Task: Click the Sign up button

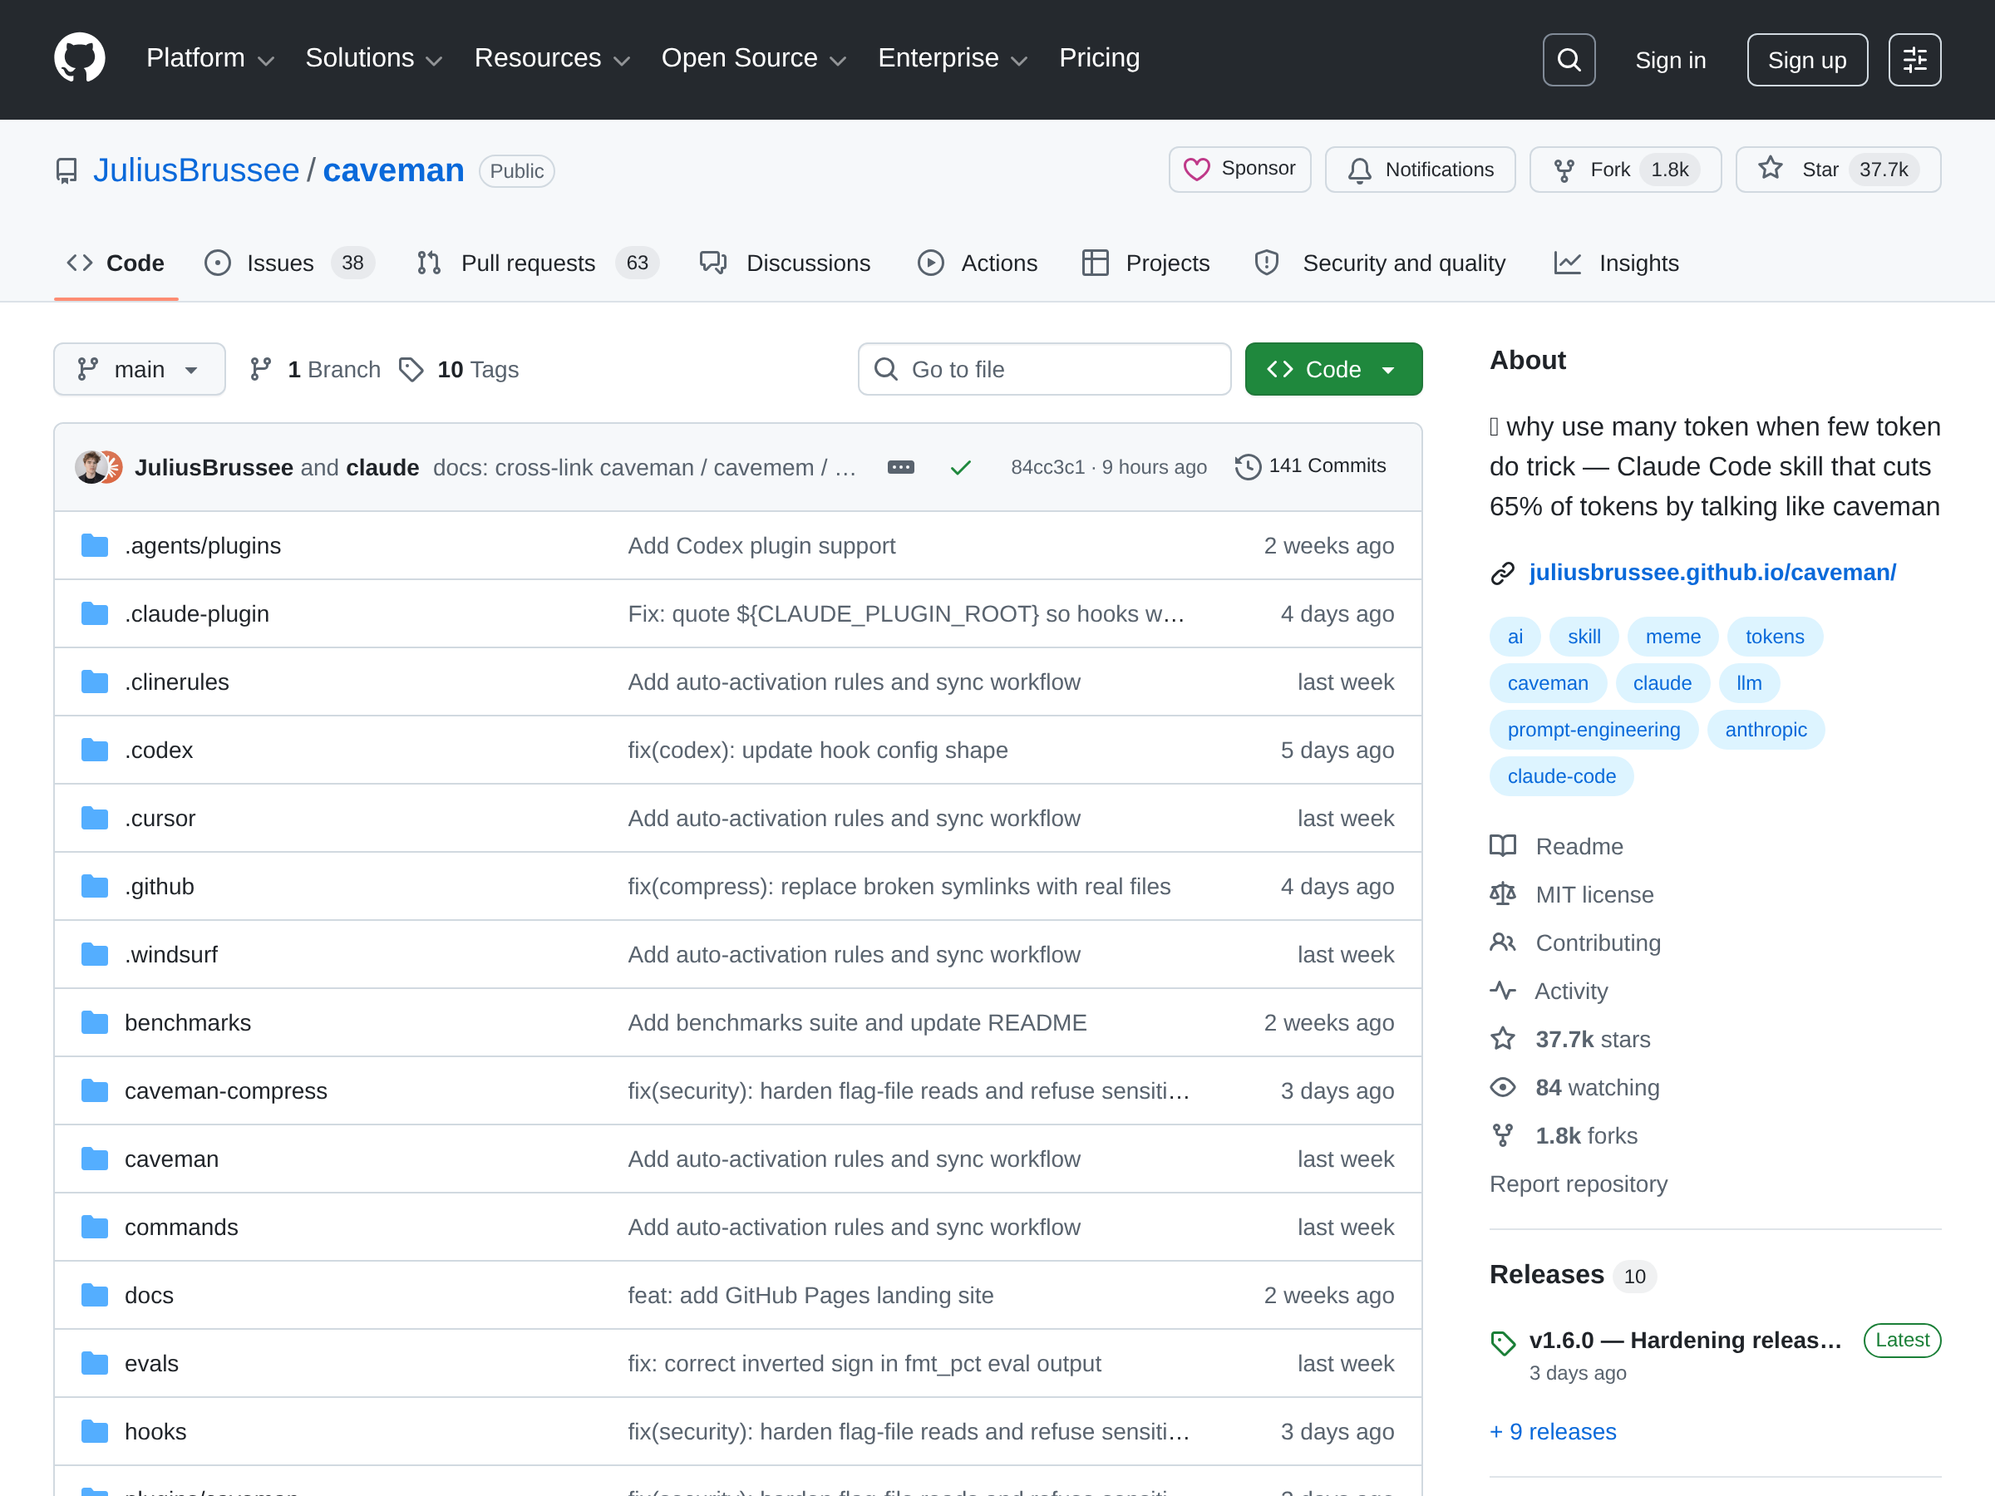Action: pos(1806,60)
